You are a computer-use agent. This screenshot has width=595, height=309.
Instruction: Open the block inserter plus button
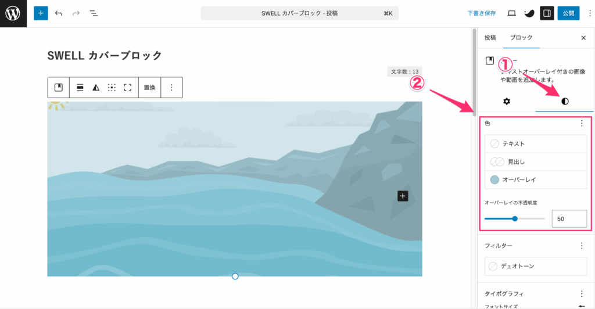coord(41,13)
